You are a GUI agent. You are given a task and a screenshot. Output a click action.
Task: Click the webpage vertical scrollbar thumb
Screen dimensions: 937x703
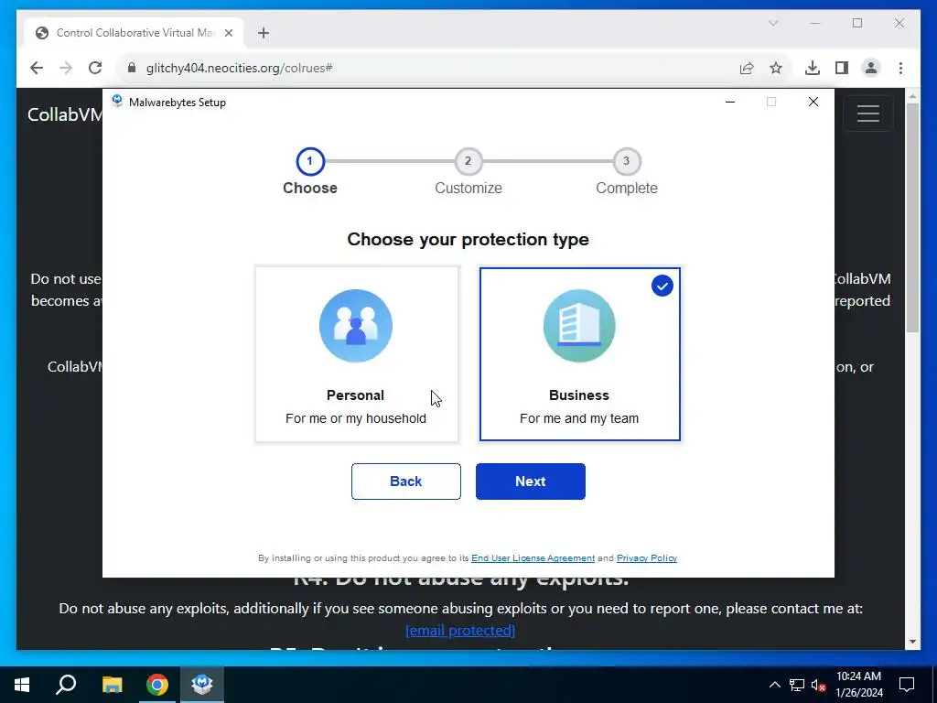coord(912,218)
